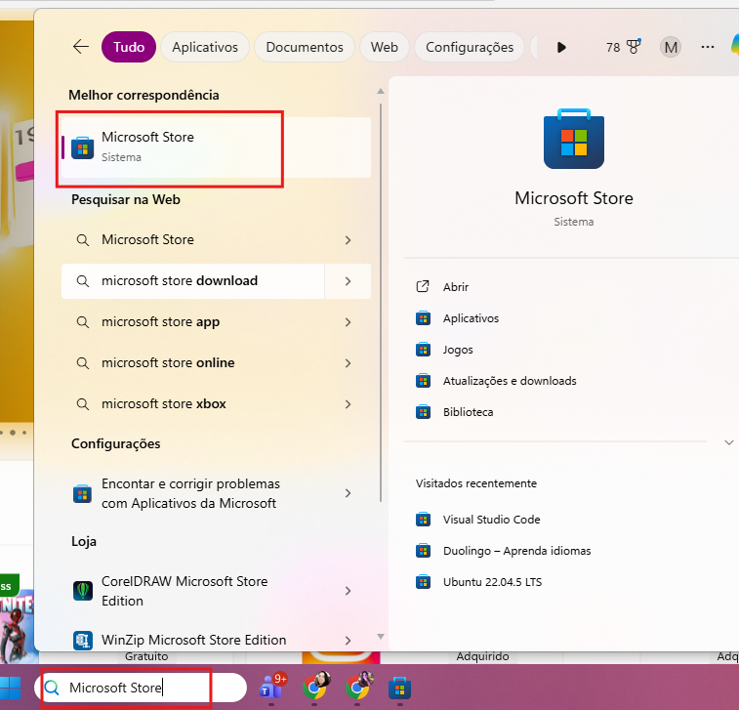Switch to the Aplicativos filter tab
Viewport: 739px width, 710px height.
205,47
